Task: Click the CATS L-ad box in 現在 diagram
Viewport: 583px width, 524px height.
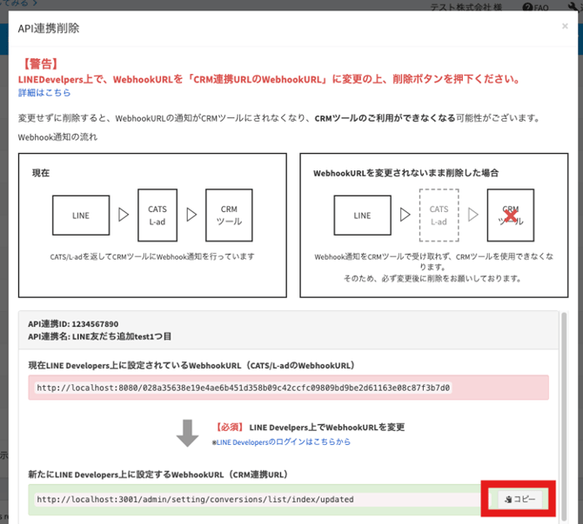Action: (157, 214)
